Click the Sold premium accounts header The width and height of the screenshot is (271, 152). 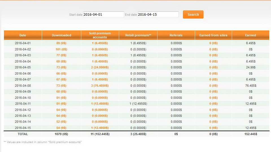(x=100, y=35)
